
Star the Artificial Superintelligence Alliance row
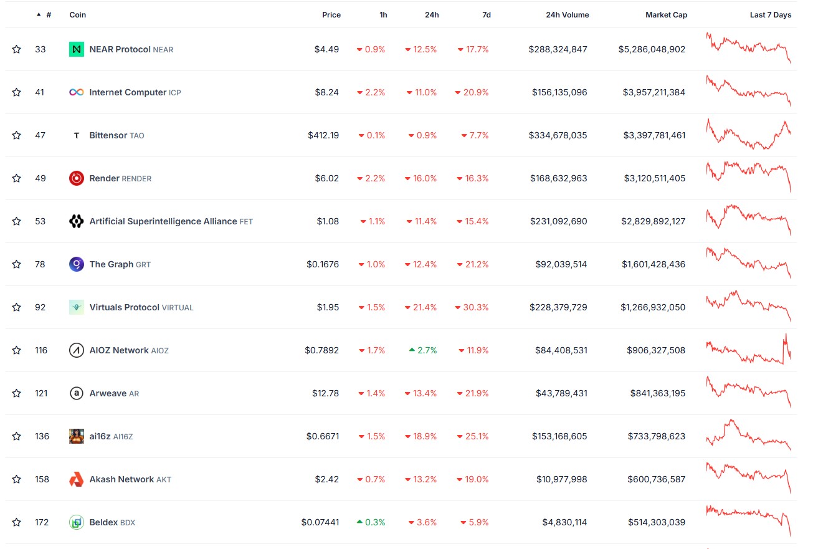click(x=17, y=221)
